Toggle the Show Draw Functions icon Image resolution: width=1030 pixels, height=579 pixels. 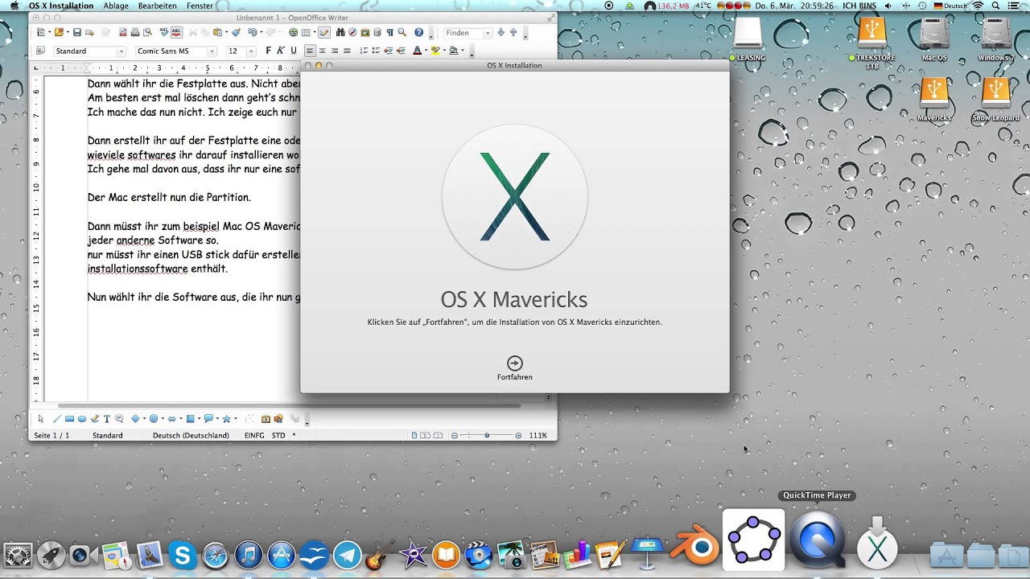[x=324, y=32]
